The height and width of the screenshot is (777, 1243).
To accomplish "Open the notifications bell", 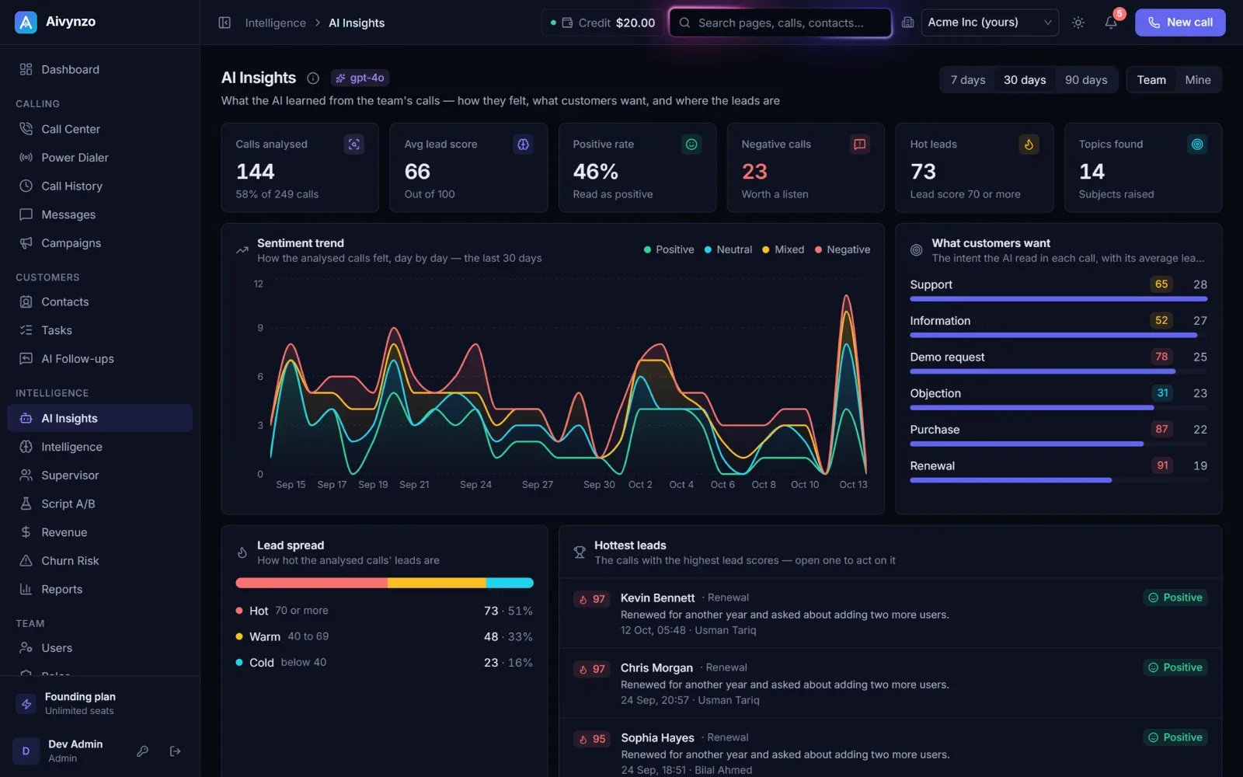I will (1111, 23).
